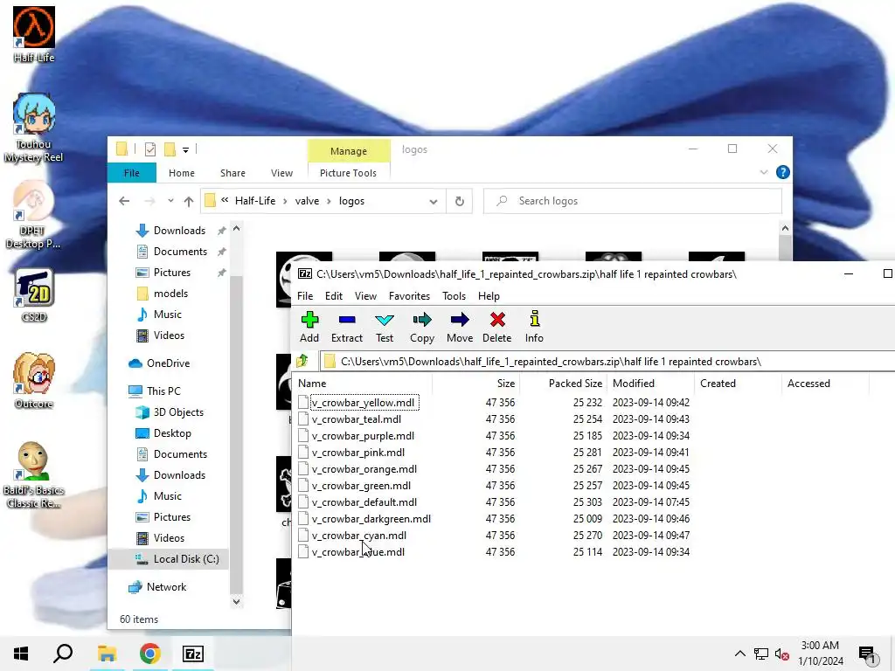This screenshot has height=671, width=895.
Task: Expand the Explorer ribbon chevron
Action: (x=764, y=172)
